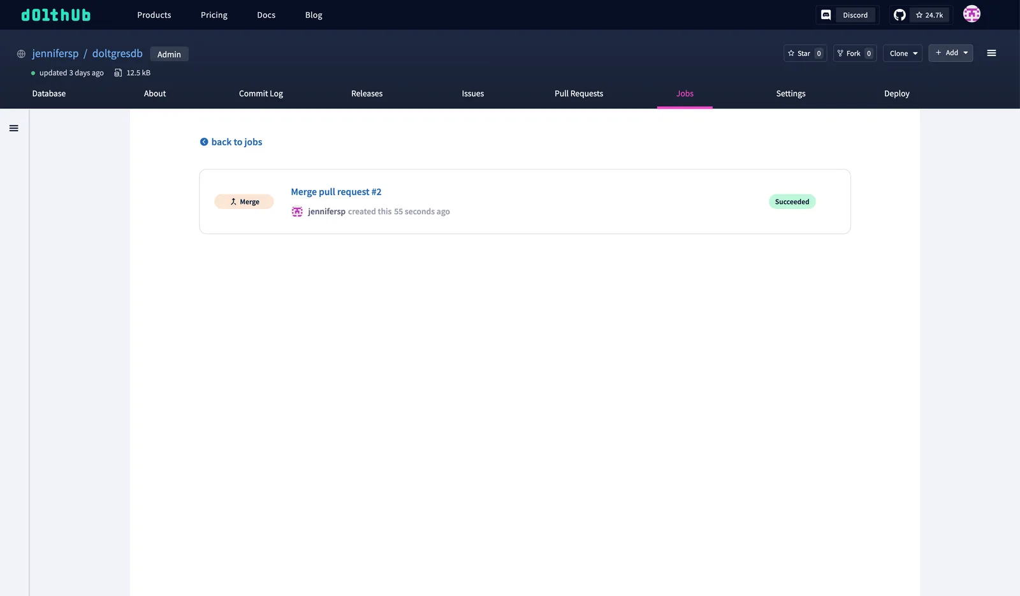Screen dimensions: 1020x596
Task: Click 'created this 55 seconds ago' text
Action: tap(399, 212)
